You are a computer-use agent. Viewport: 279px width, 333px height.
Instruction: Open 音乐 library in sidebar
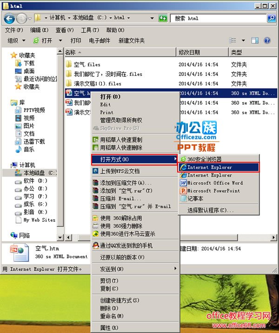click(25, 149)
